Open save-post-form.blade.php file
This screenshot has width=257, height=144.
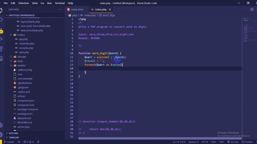click(36, 26)
